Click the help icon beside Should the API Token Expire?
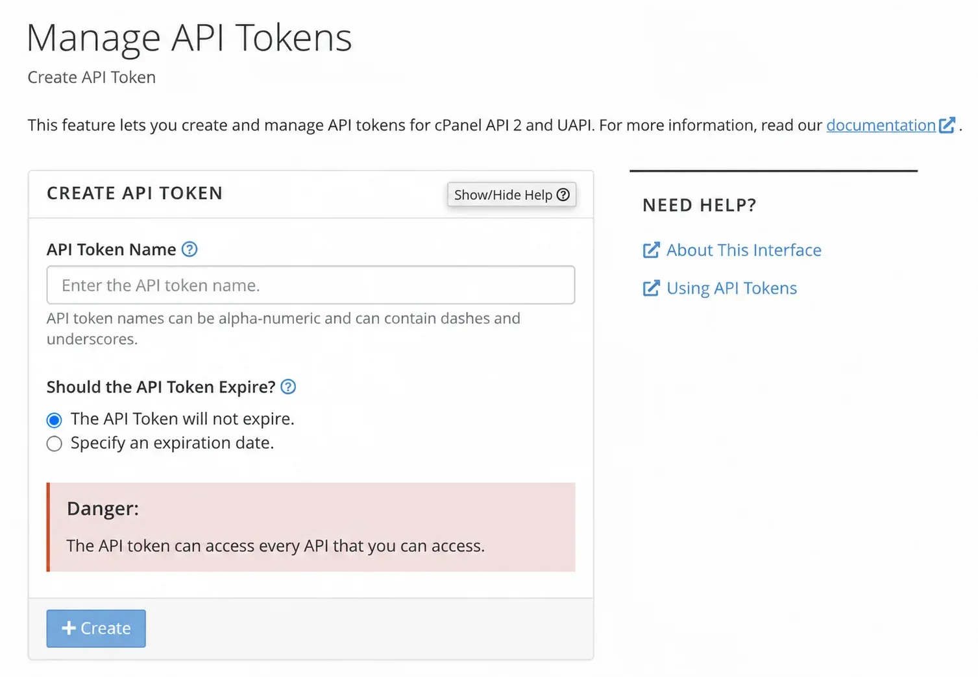 (x=288, y=386)
